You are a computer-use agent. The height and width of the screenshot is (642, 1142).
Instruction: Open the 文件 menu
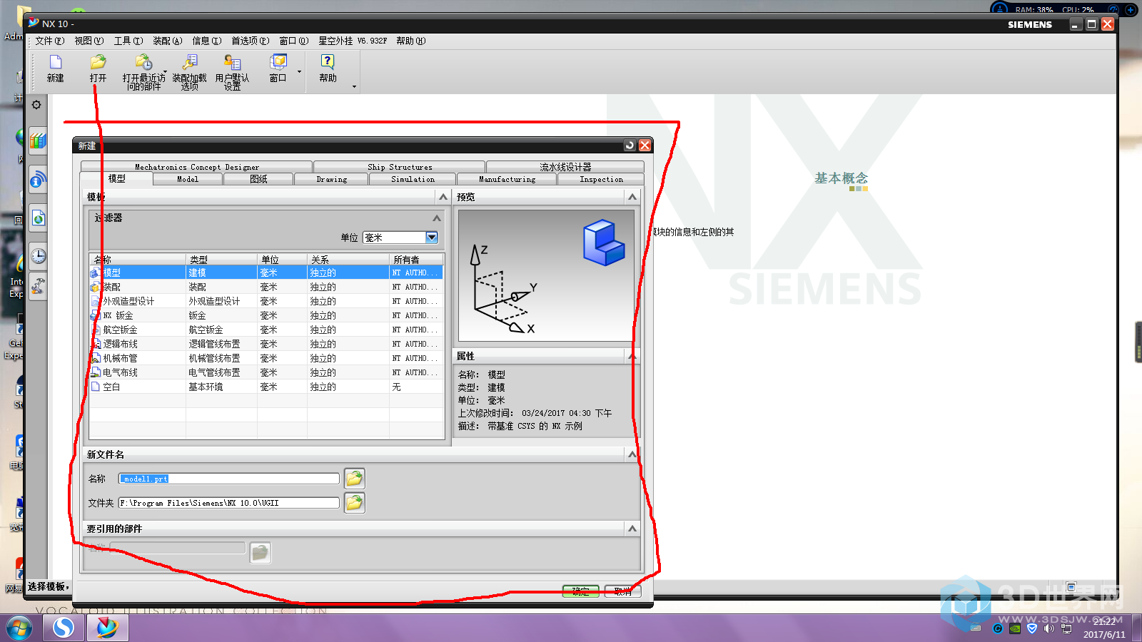click(x=49, y=41)
